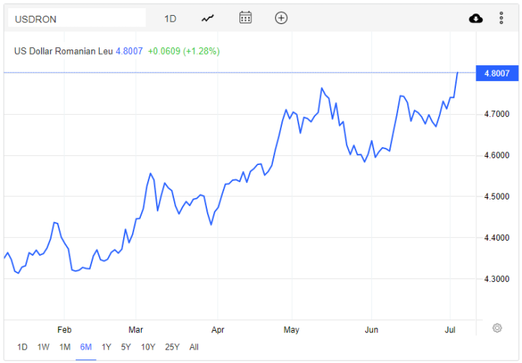
Task: Click the chart type line icon
Action: pyautogui.click(x=208, y=18)
